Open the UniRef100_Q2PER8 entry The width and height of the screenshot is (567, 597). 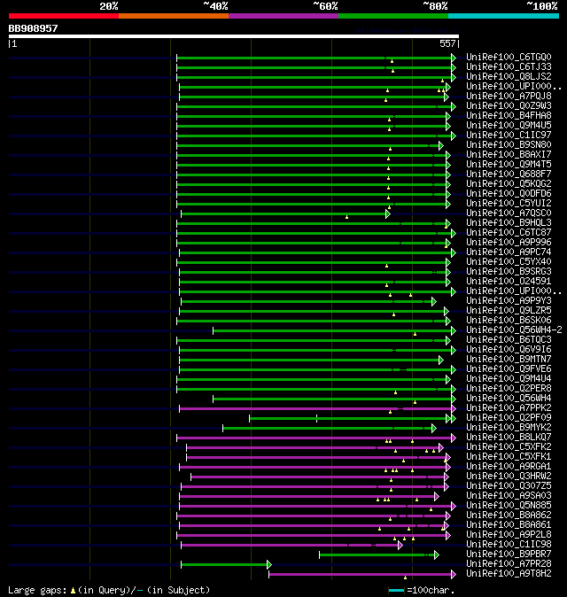point(509,388)
